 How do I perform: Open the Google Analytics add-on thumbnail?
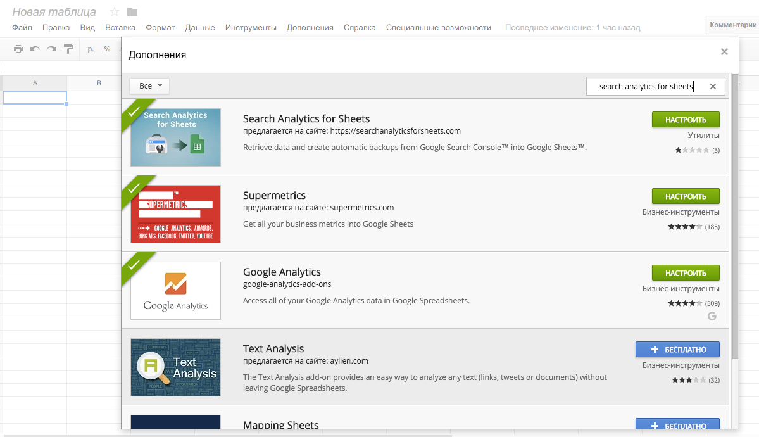click(x=176, y=291)
